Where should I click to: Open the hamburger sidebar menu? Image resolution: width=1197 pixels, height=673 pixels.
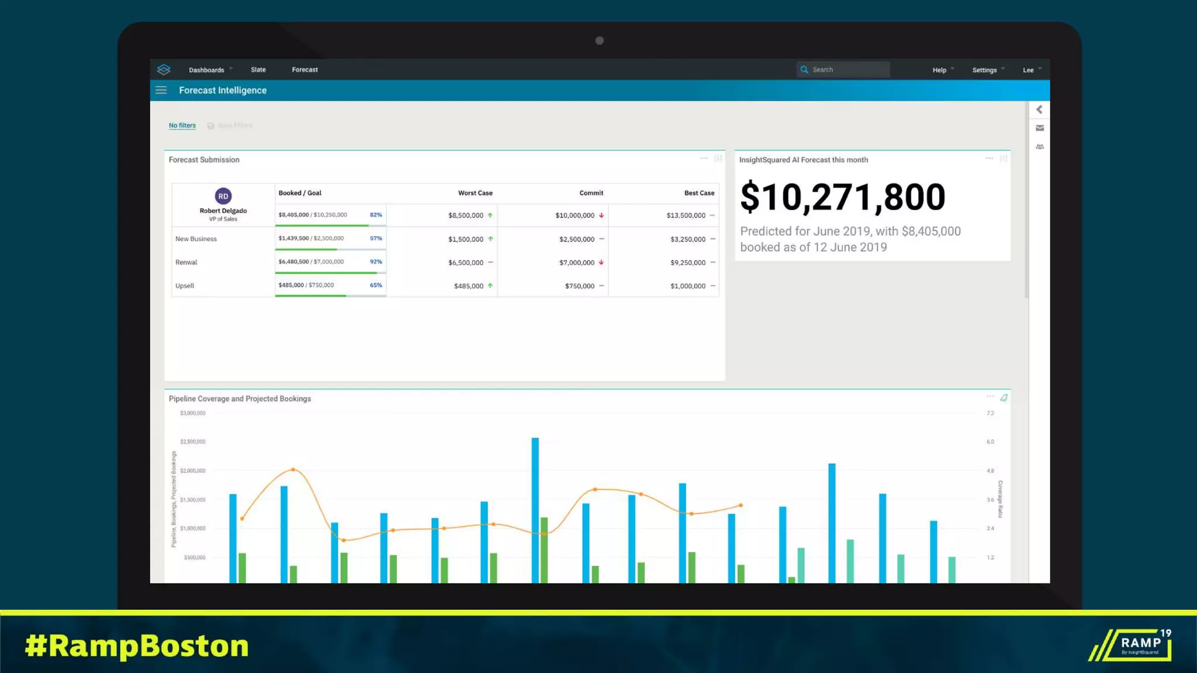161,90
